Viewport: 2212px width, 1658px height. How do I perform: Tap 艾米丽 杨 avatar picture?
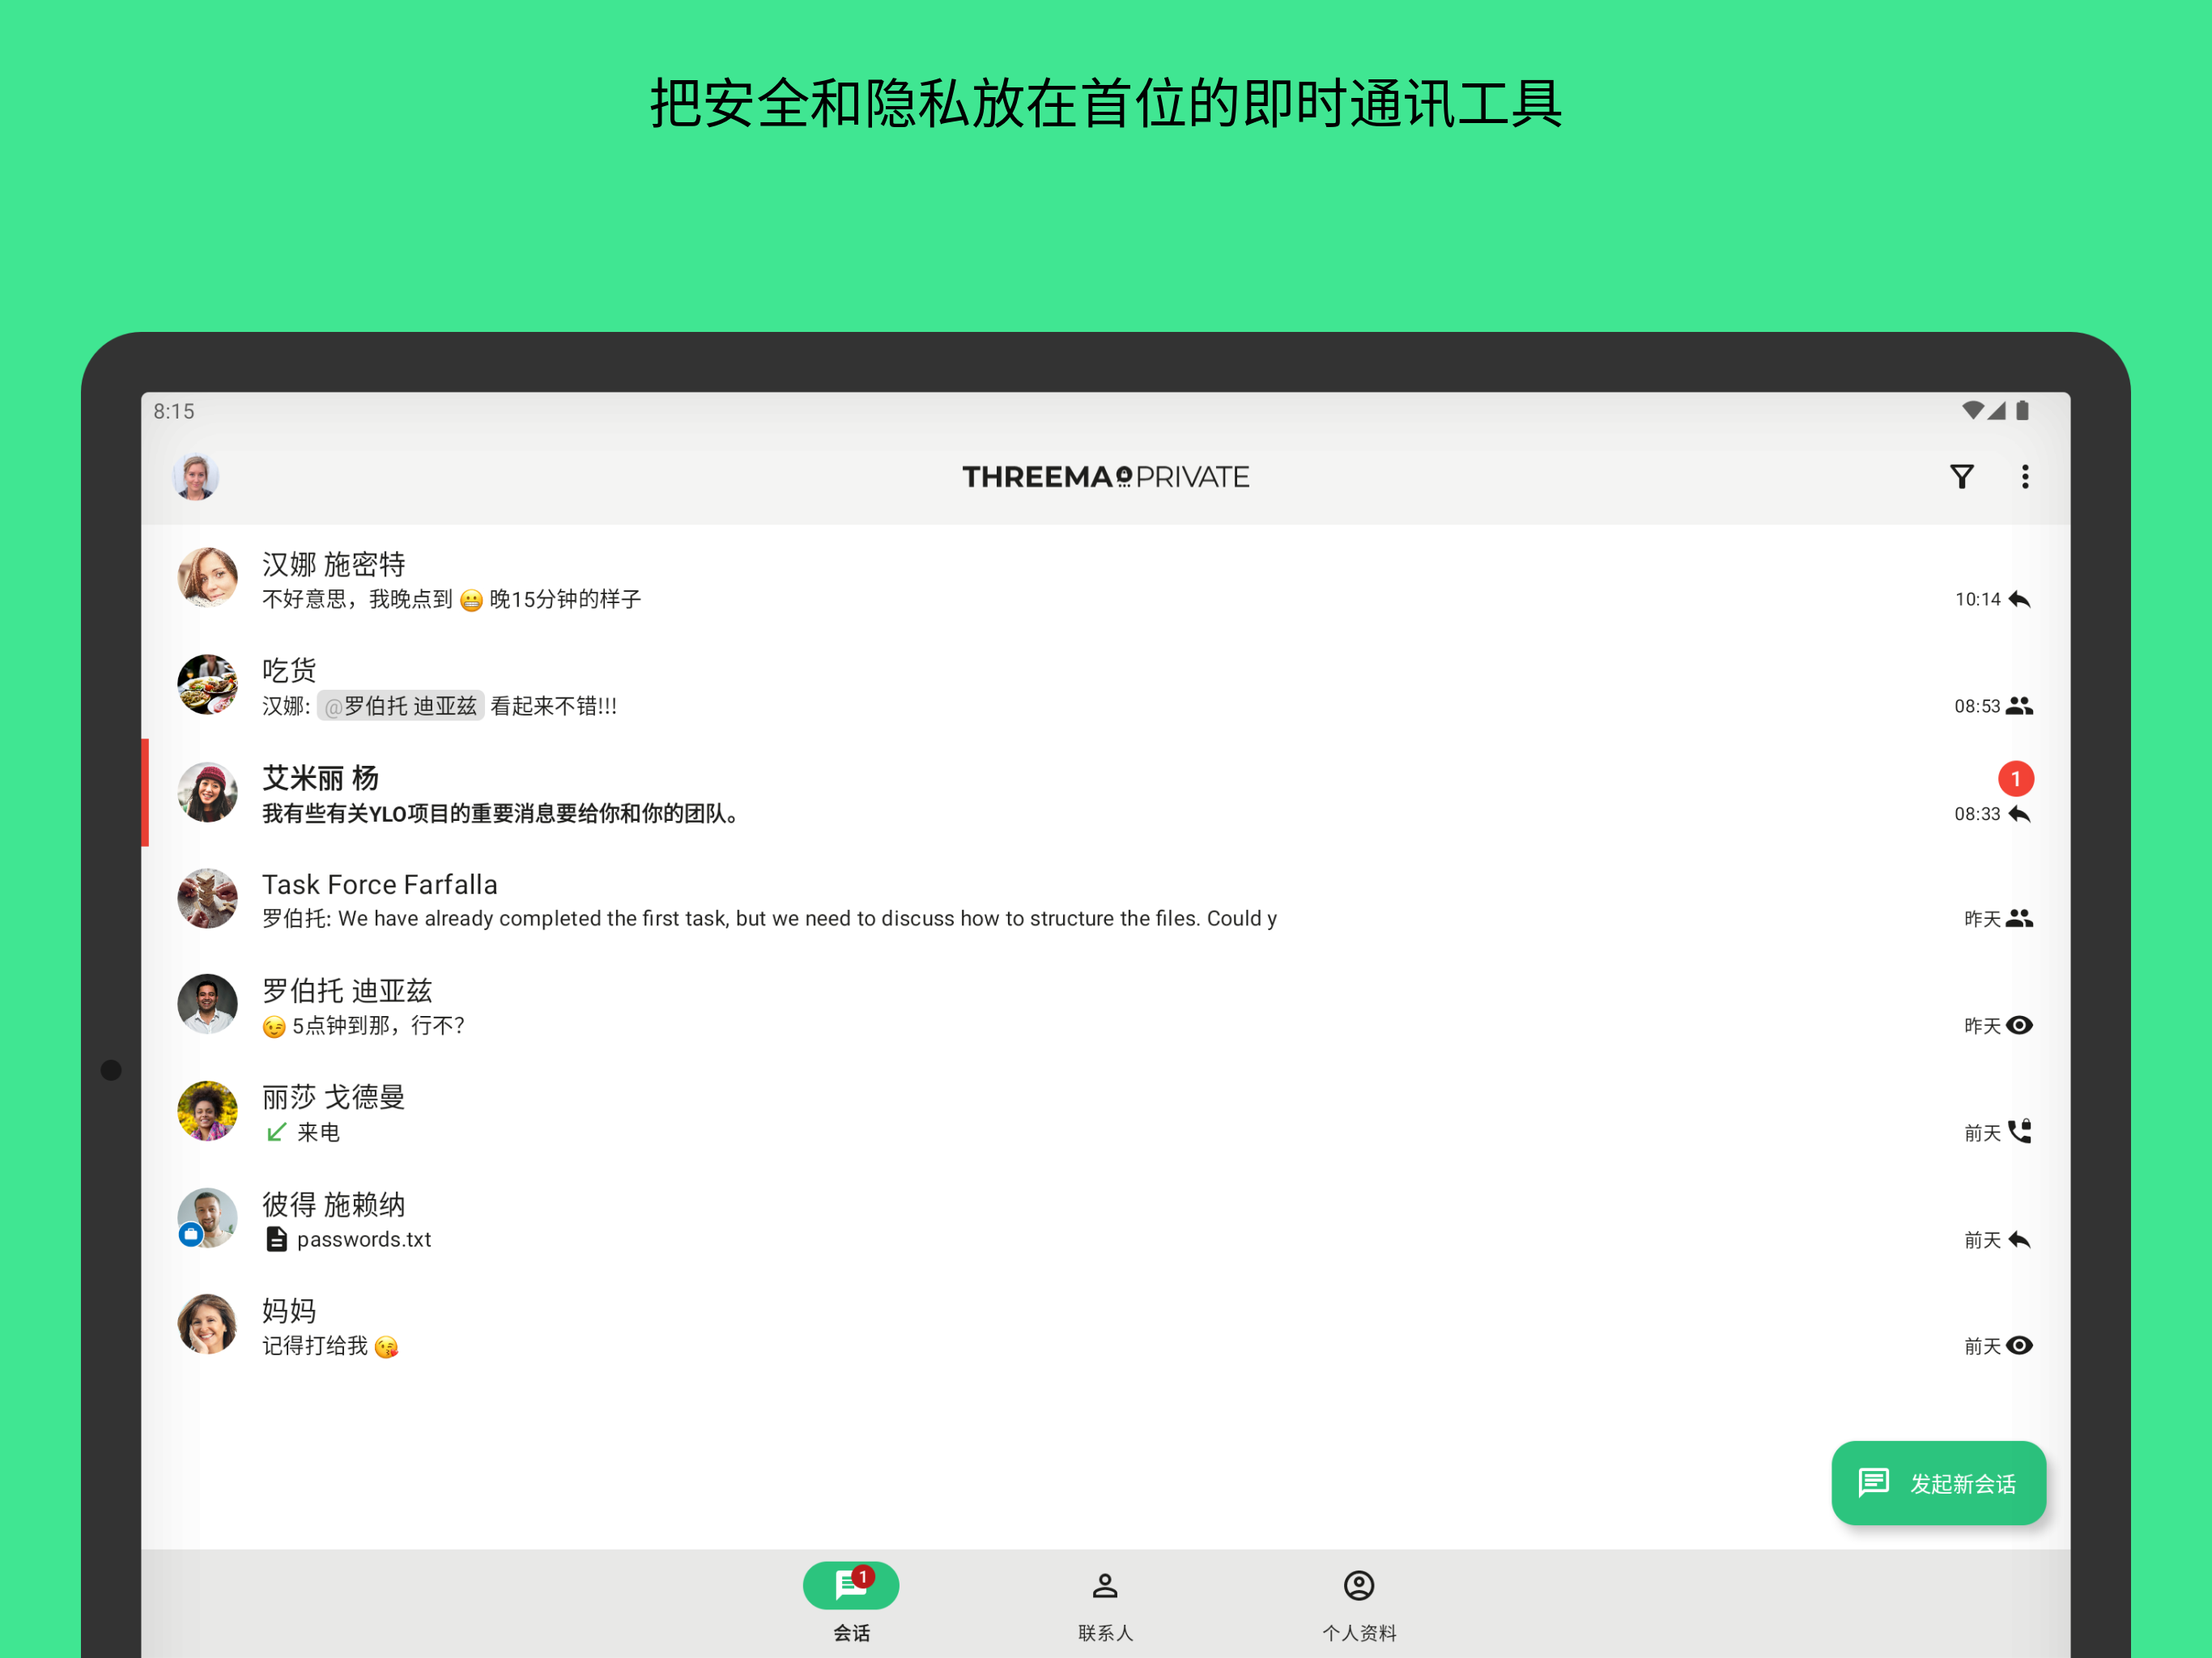click(x=207, y=792)
